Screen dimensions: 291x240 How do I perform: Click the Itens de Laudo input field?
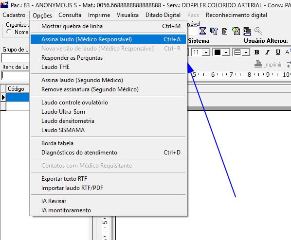[16, 75]
